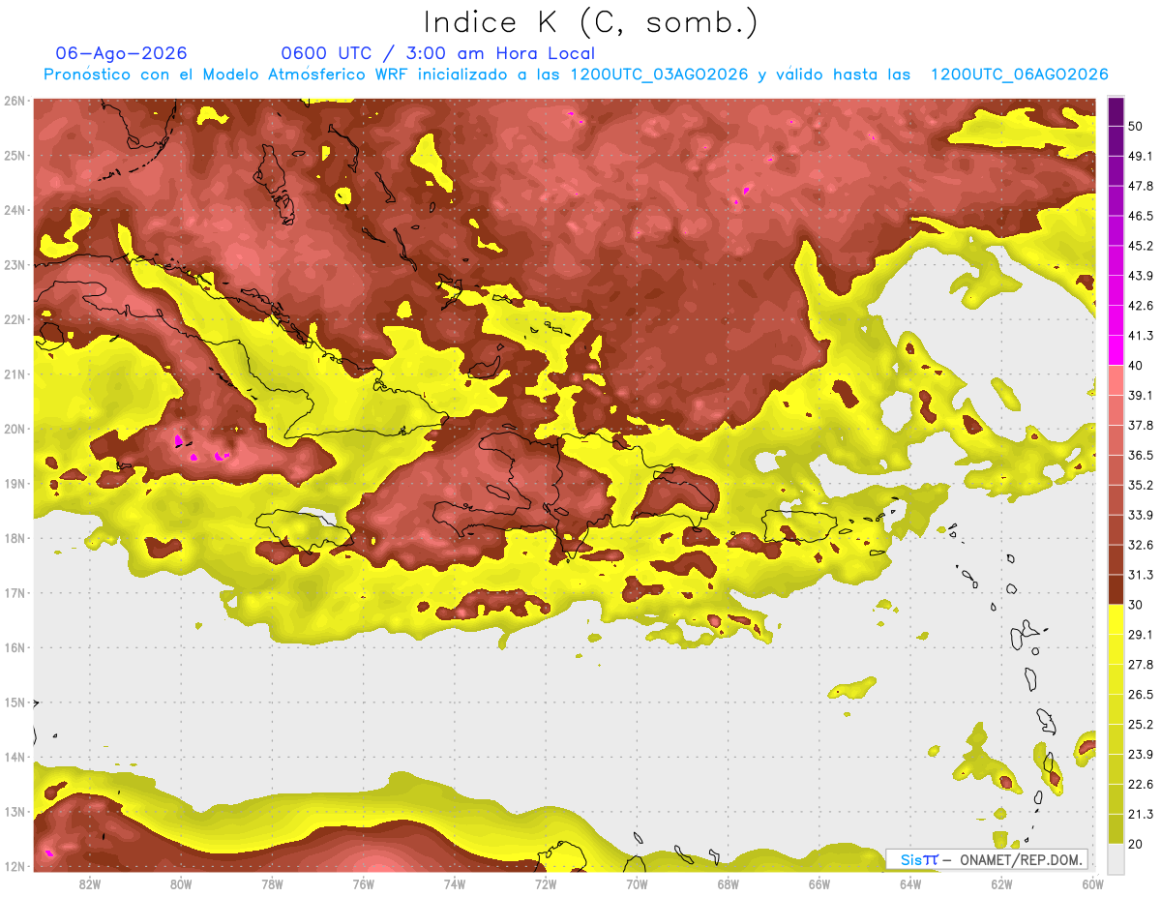Screen dimensions: 1161x897
Task: Click the 17N latitude label
Action: point(15,592)
